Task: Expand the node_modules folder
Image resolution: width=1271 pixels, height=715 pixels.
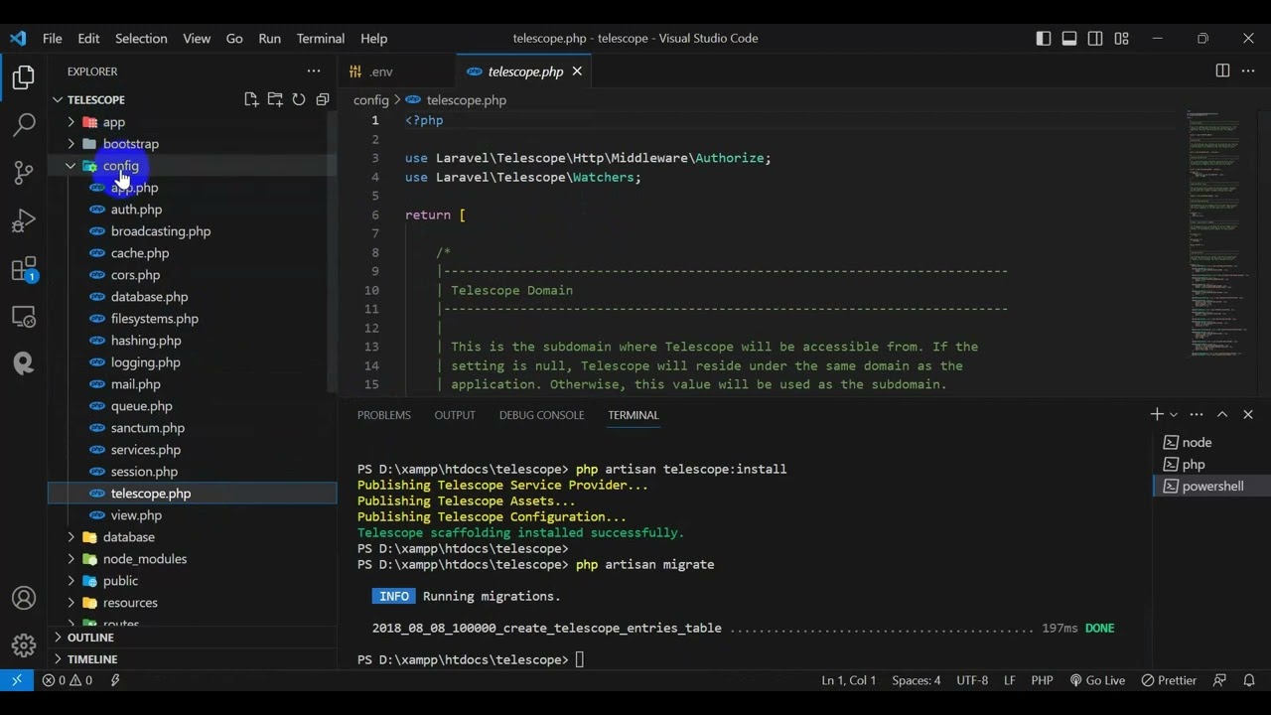Action: pyautogui.click(x=71, y=559)
